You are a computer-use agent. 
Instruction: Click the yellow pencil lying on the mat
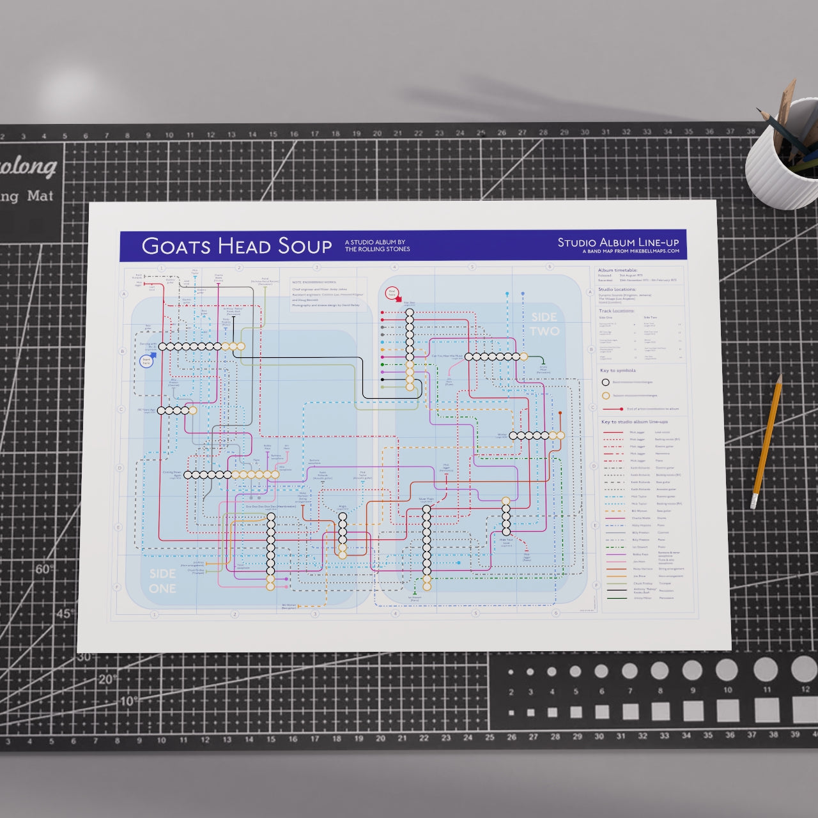coord(767,442)
